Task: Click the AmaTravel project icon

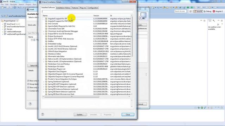Action: (x=5, y=24)
